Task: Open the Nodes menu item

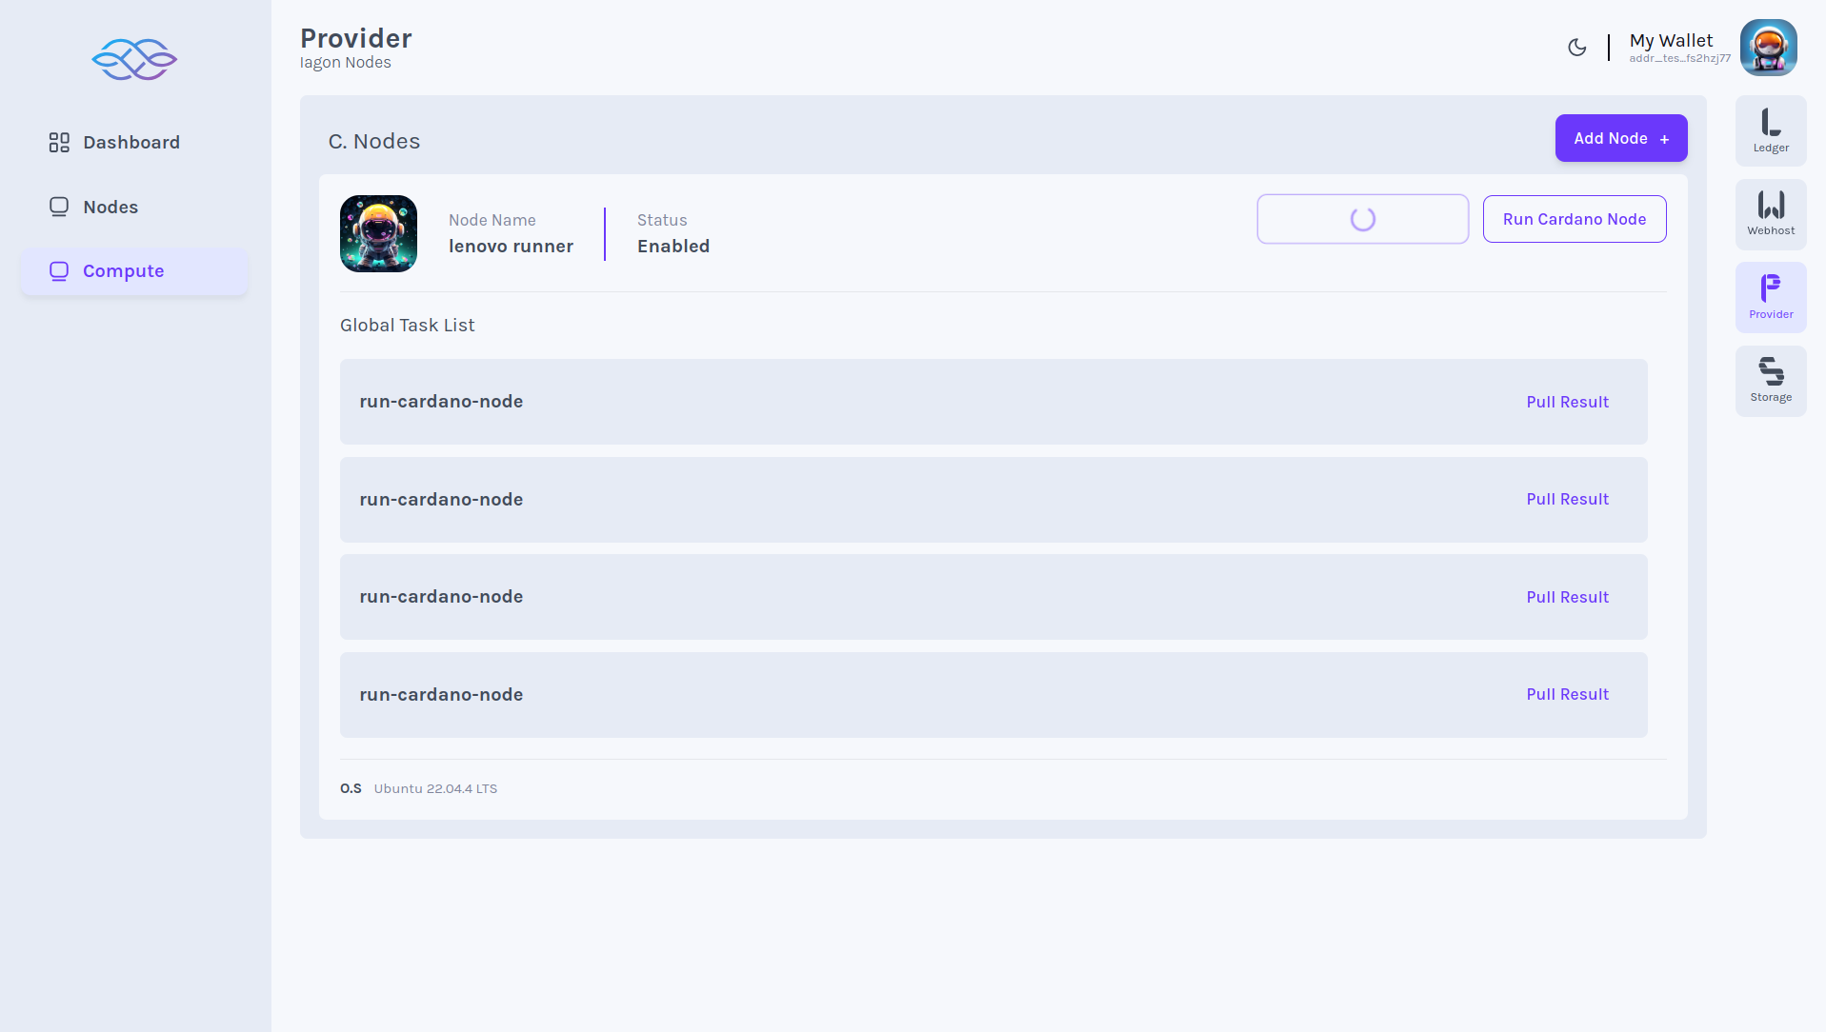Action: [134, 207]
